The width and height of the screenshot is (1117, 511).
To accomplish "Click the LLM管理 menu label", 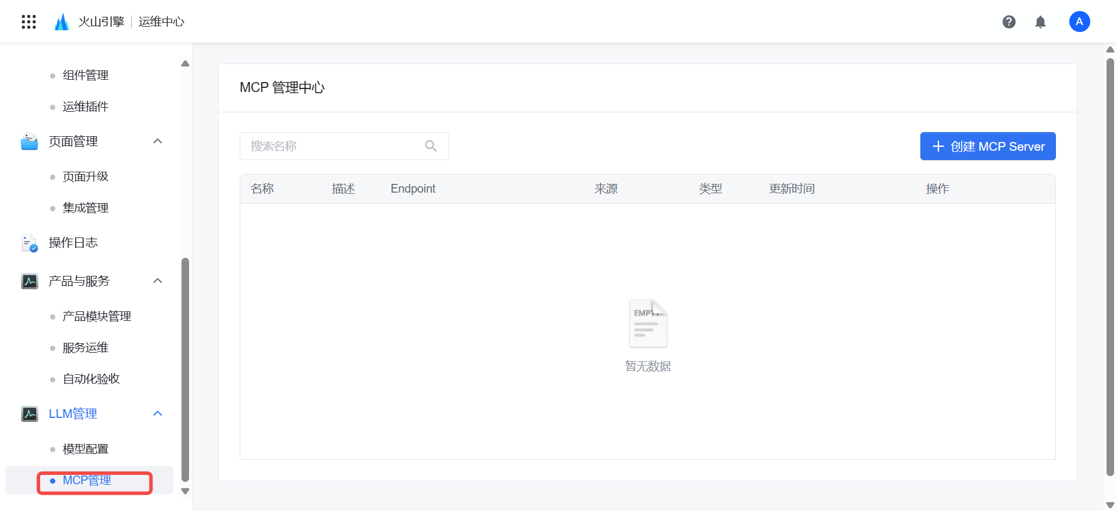I will [x=73, y=414].
